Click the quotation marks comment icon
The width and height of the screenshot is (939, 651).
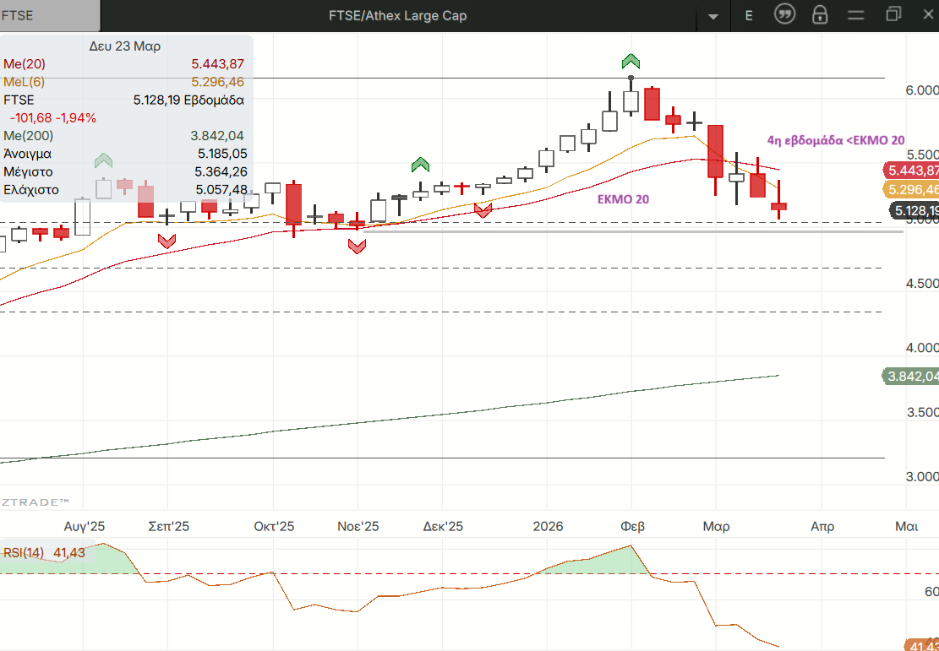[x=785, y=14]
